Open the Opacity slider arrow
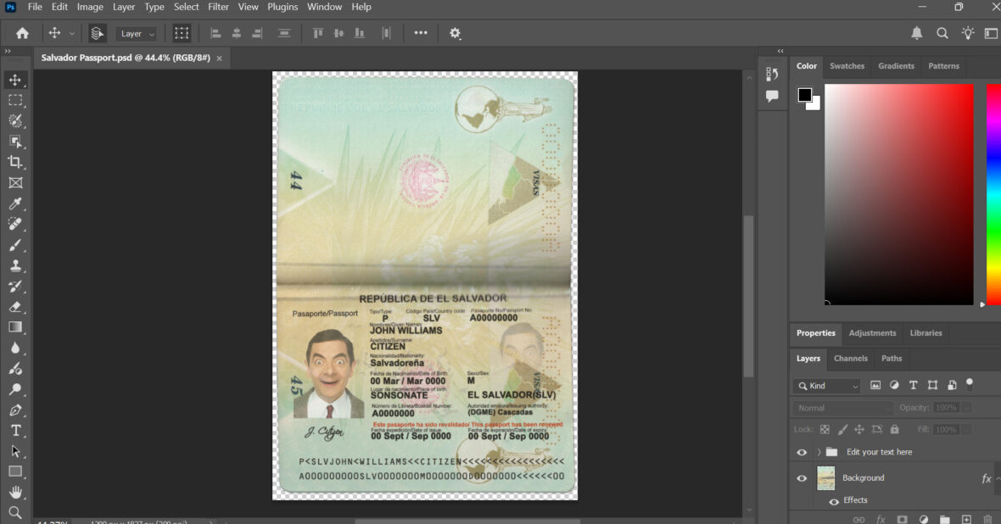Image resolution: width=1001 pixels, height=524 pixels. (967, 408)
